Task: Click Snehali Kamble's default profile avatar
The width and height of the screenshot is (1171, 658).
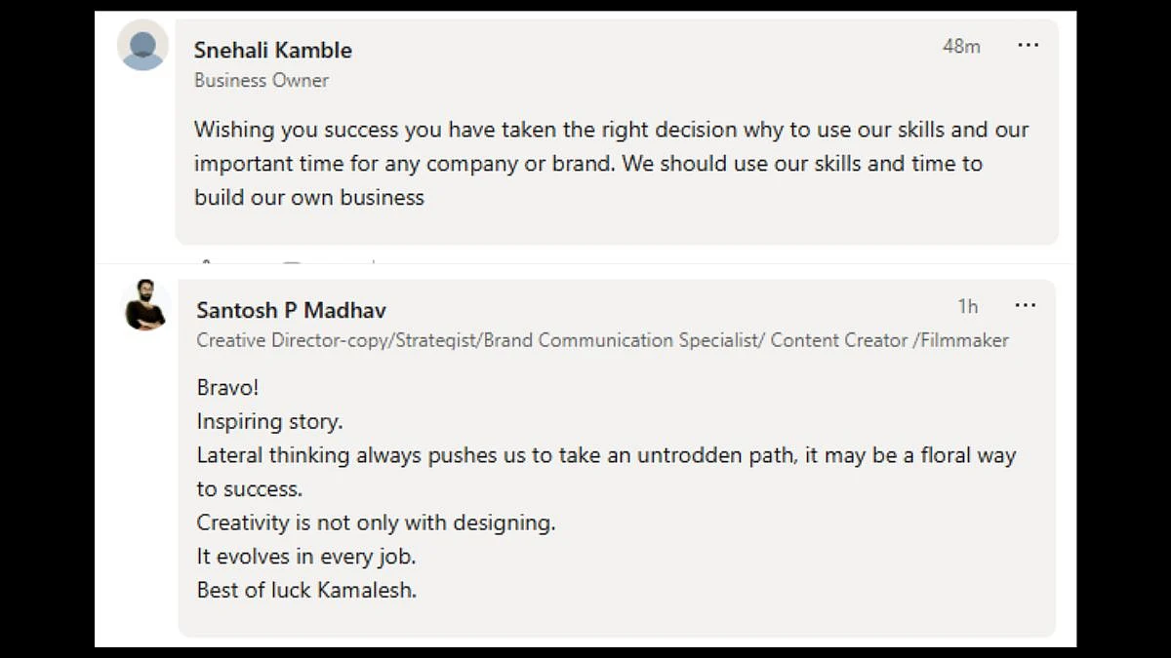Action: (142, 46)
